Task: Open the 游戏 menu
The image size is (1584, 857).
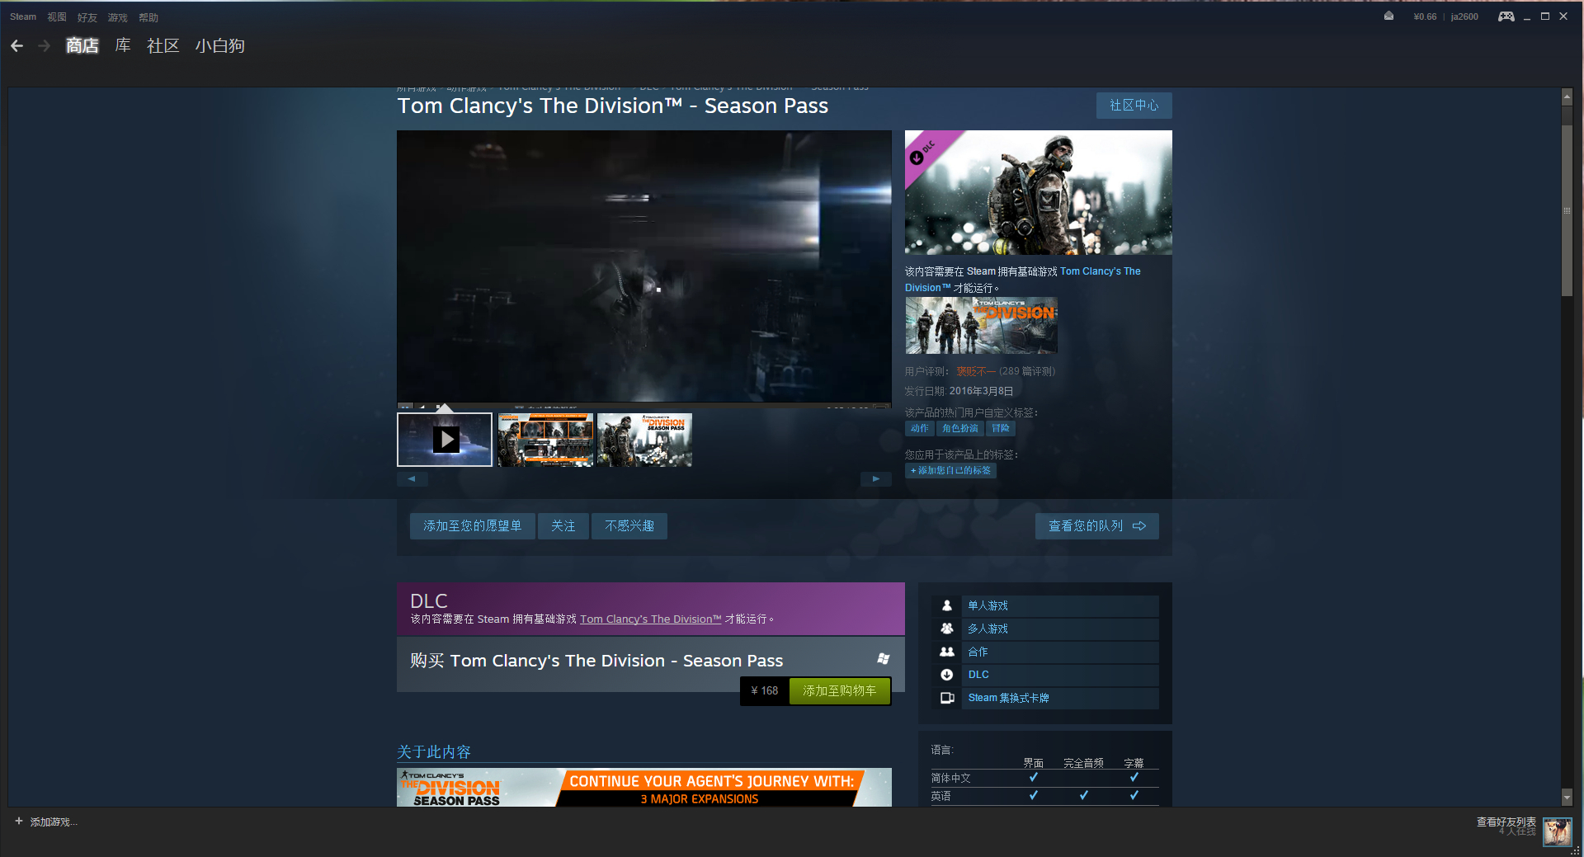Action: tap(118, 17)
